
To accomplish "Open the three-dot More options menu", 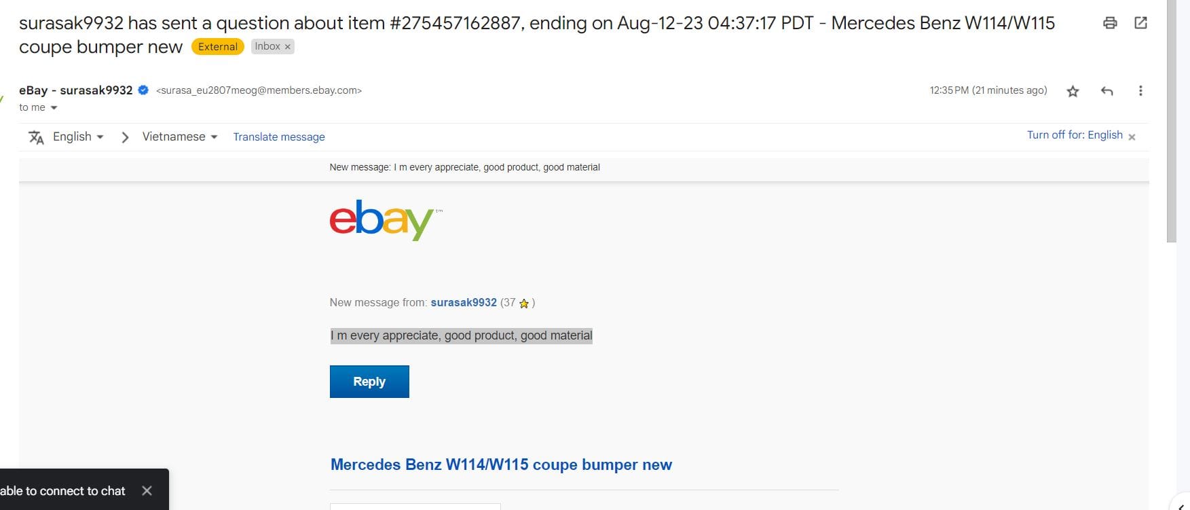I will 1140,91.
